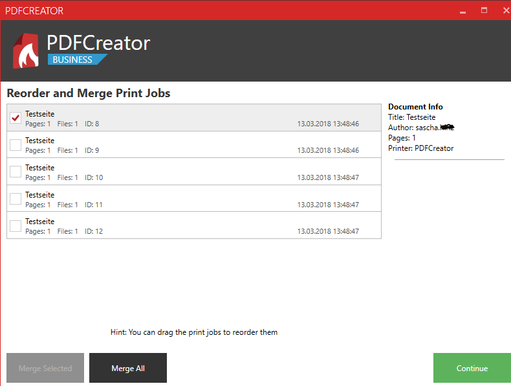Click the timestamp of job ID: 12

pos(328,231)
